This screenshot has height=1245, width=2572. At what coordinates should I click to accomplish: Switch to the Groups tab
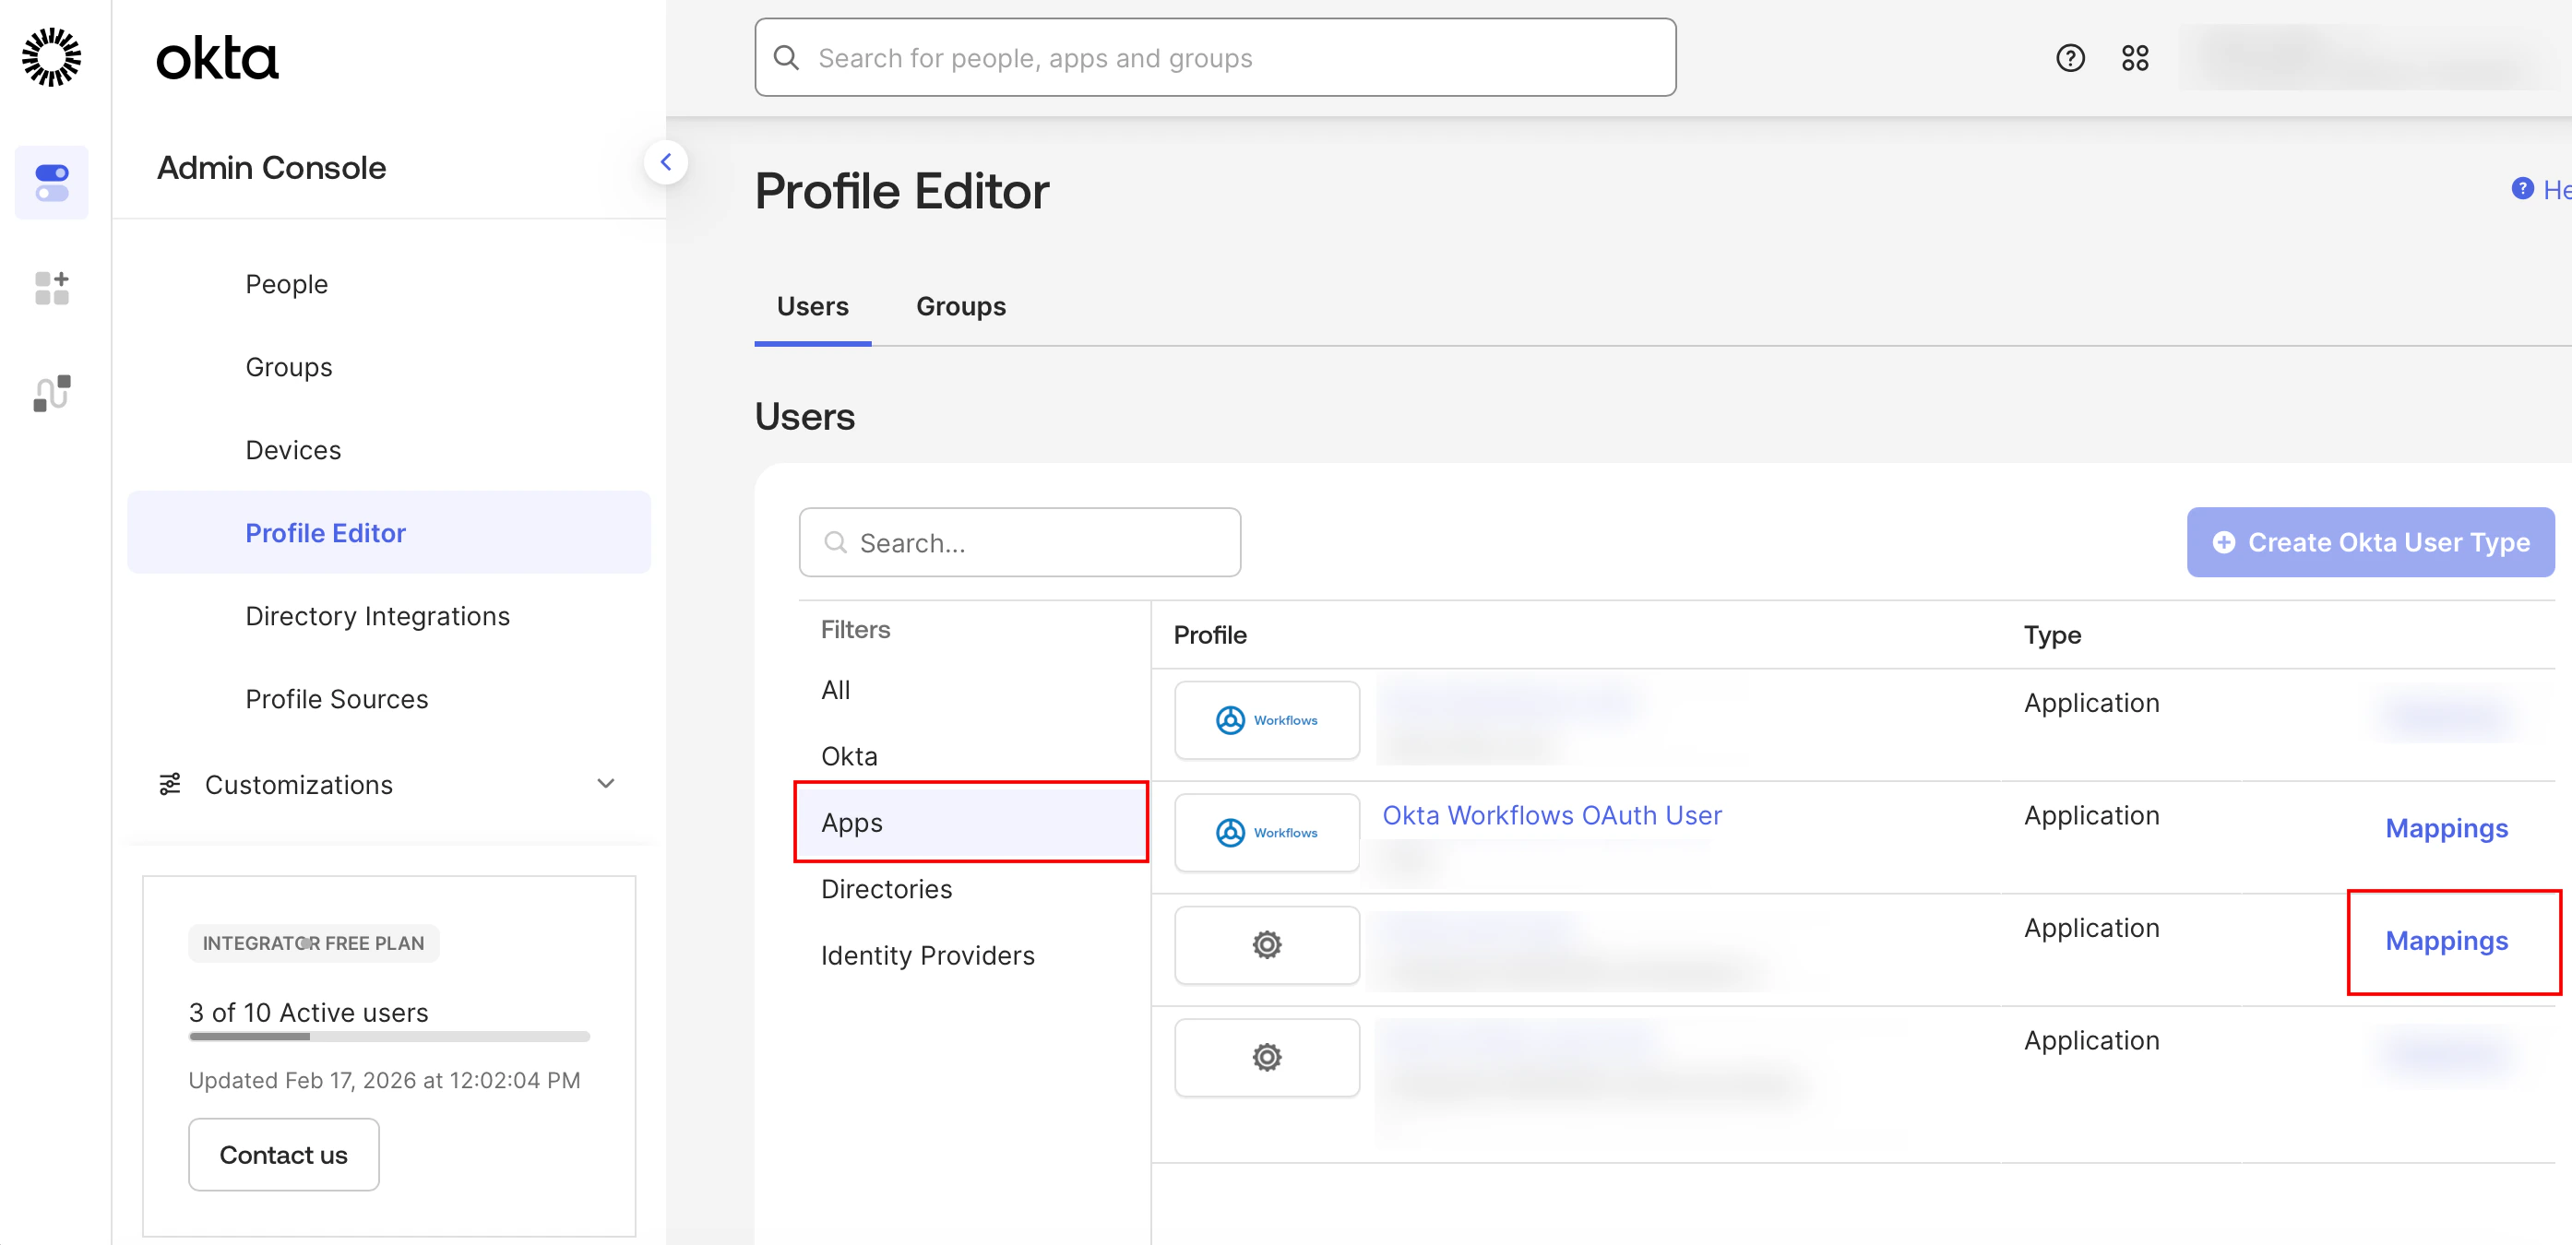tap(960, 306)
